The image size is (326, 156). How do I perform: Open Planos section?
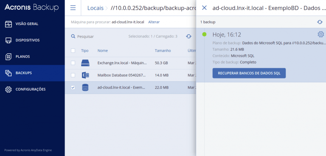32,56
